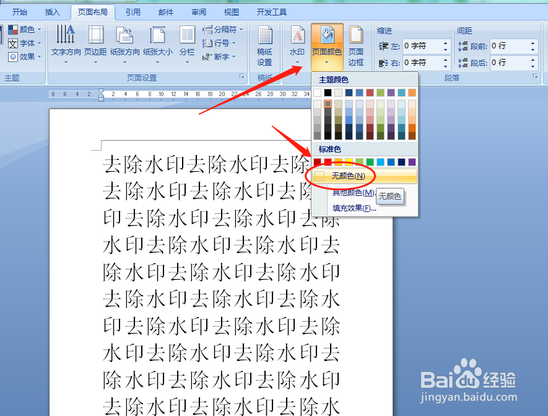Choose 无颜色(N) in the color menu

pos(365,176)
